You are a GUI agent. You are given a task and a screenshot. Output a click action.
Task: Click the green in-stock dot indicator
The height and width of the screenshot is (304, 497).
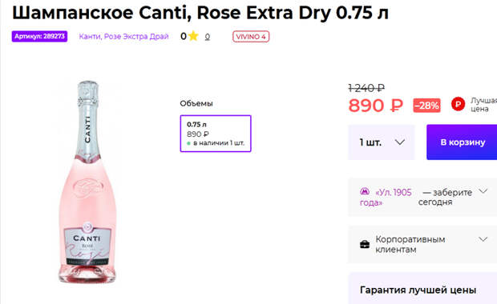(x=188, y=143)
